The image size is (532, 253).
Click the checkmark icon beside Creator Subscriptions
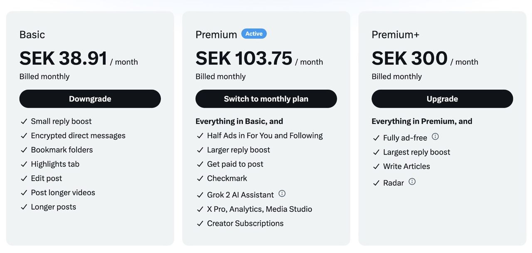coord(200,224)
